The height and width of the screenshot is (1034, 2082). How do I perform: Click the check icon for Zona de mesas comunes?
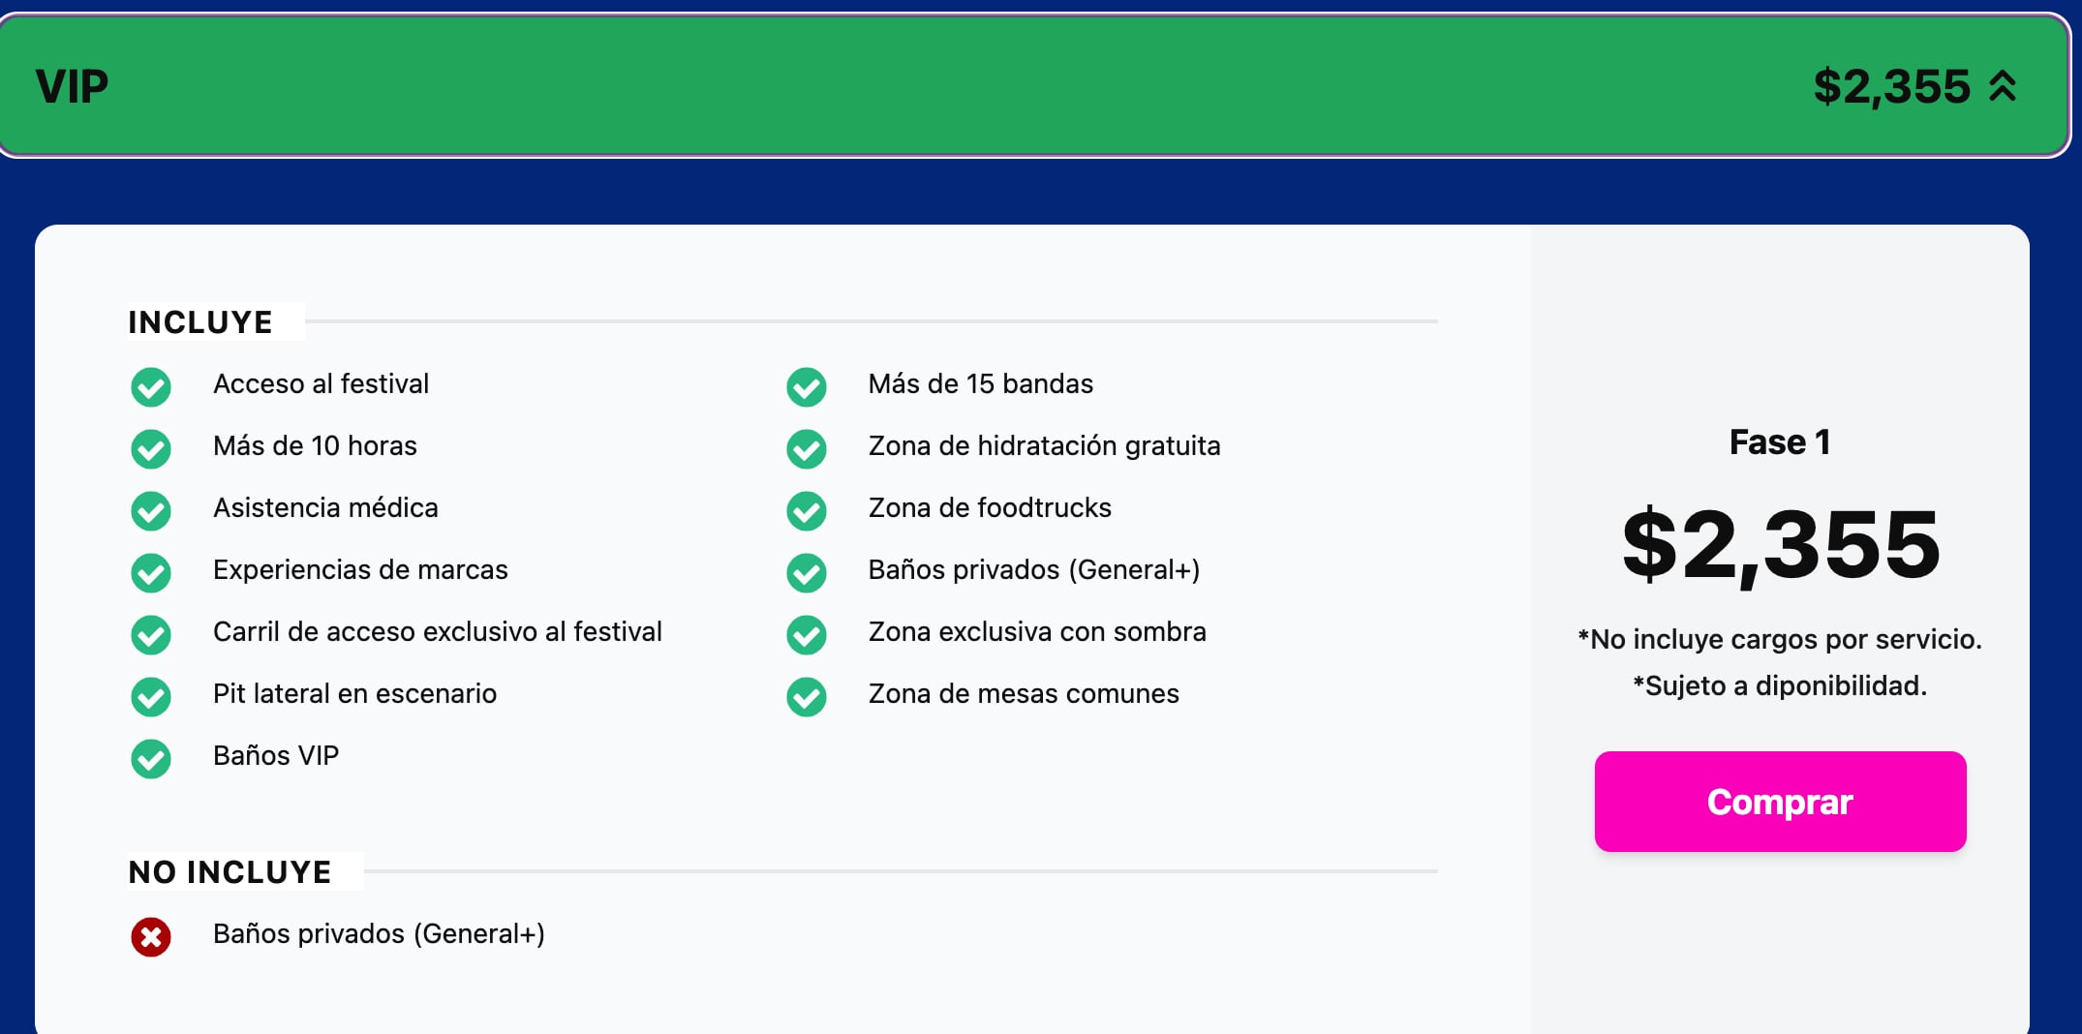pyautogui.click(x=807, y=697)
